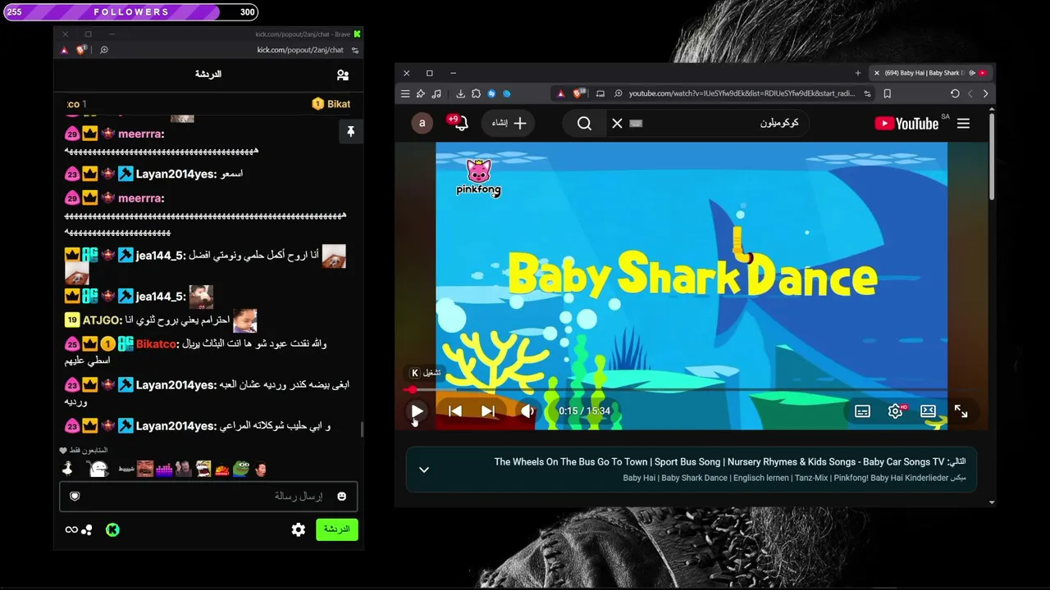Image resolution: width=1050 pixels, height=590 pixels.
Task: Insert the purple equalizer emote
Action: tap(163, 469)
